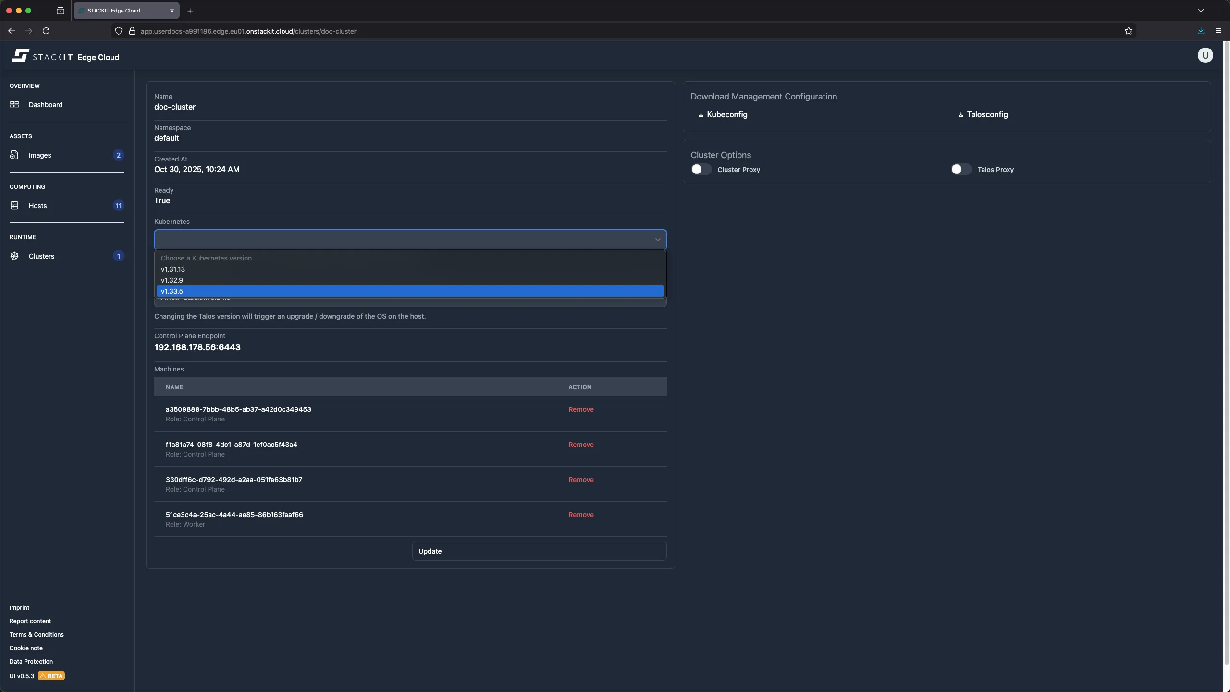Enable the Talos Proxy toggle

click(959, 169)
